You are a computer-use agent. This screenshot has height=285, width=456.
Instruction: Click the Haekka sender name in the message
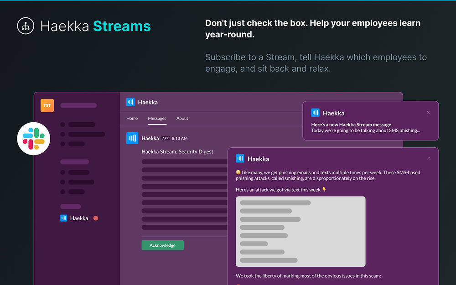pos(150,139)
